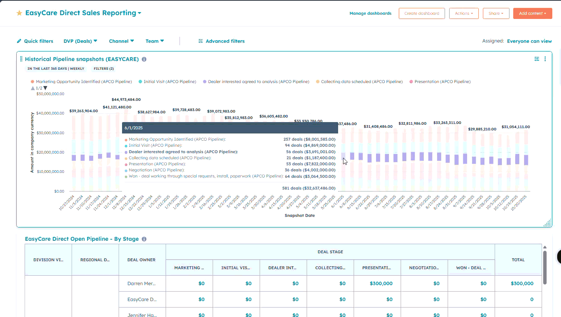561x317 pixels.
Task: Hide the Presentation (APCO Pipeline) legend series
Action: 442,82
